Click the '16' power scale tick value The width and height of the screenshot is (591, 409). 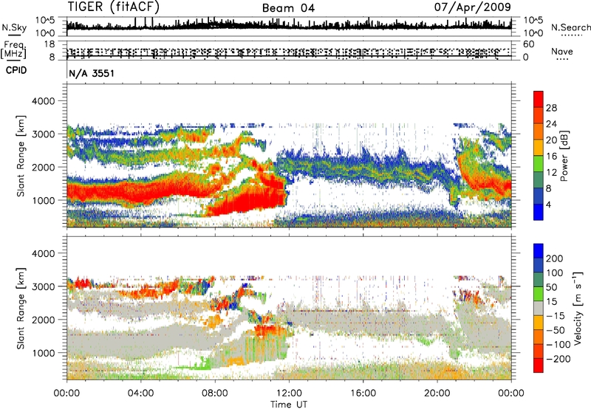click(x=551, y=157)
